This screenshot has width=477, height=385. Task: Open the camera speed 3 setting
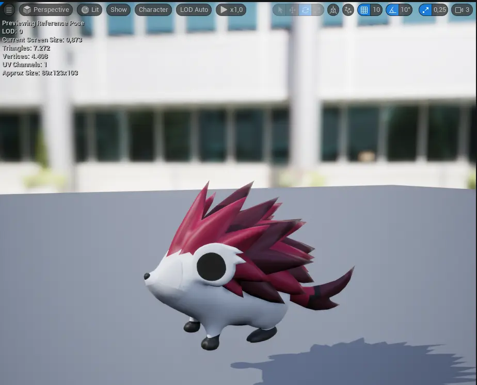(462, 10)
